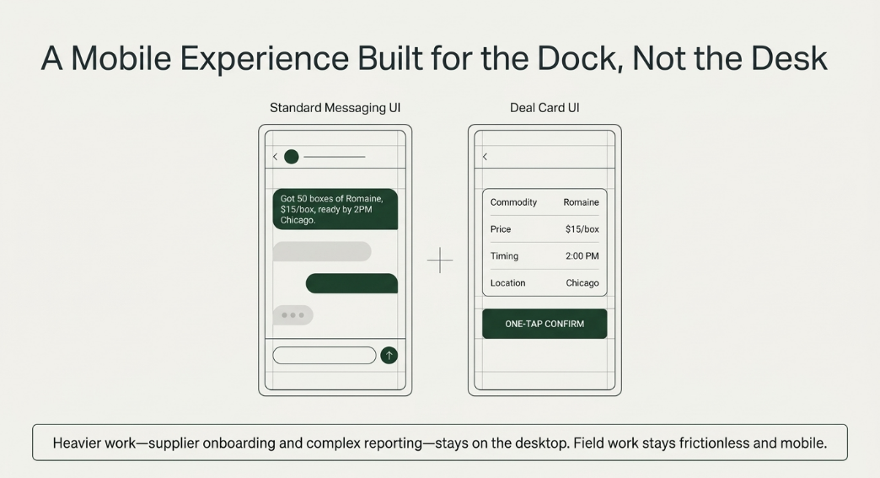Focus the message input field
The width and height of the screenshot is (880, 478).
click(325, 355)
